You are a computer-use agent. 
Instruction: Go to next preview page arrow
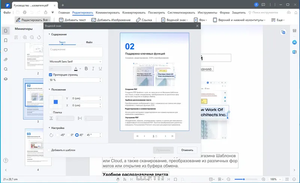coord(165,136)
